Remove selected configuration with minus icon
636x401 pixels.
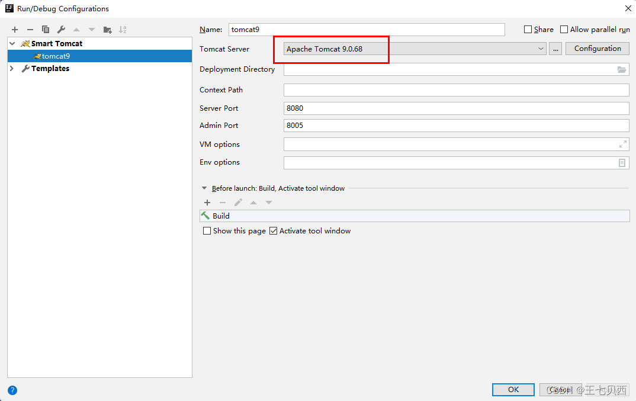click(30, 30)
